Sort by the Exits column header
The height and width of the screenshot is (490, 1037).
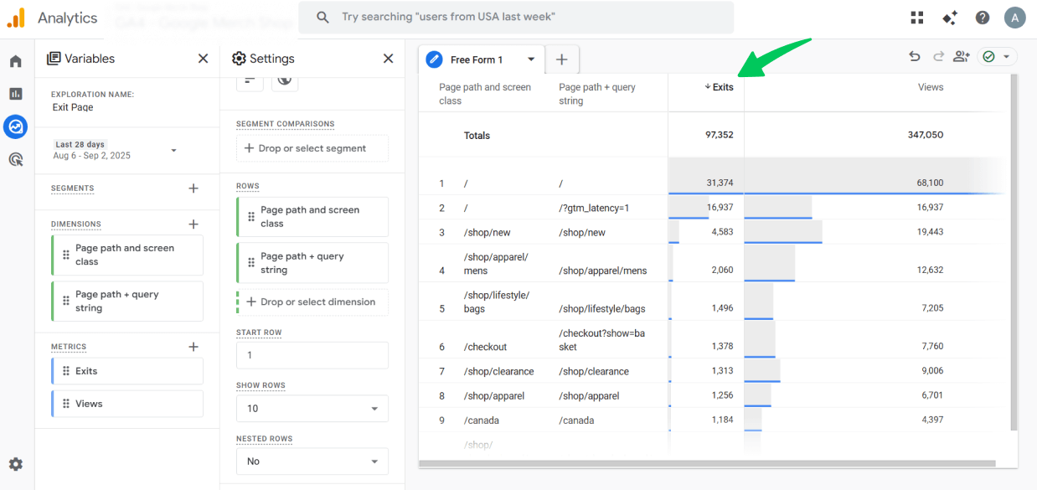tap(719, 87)
